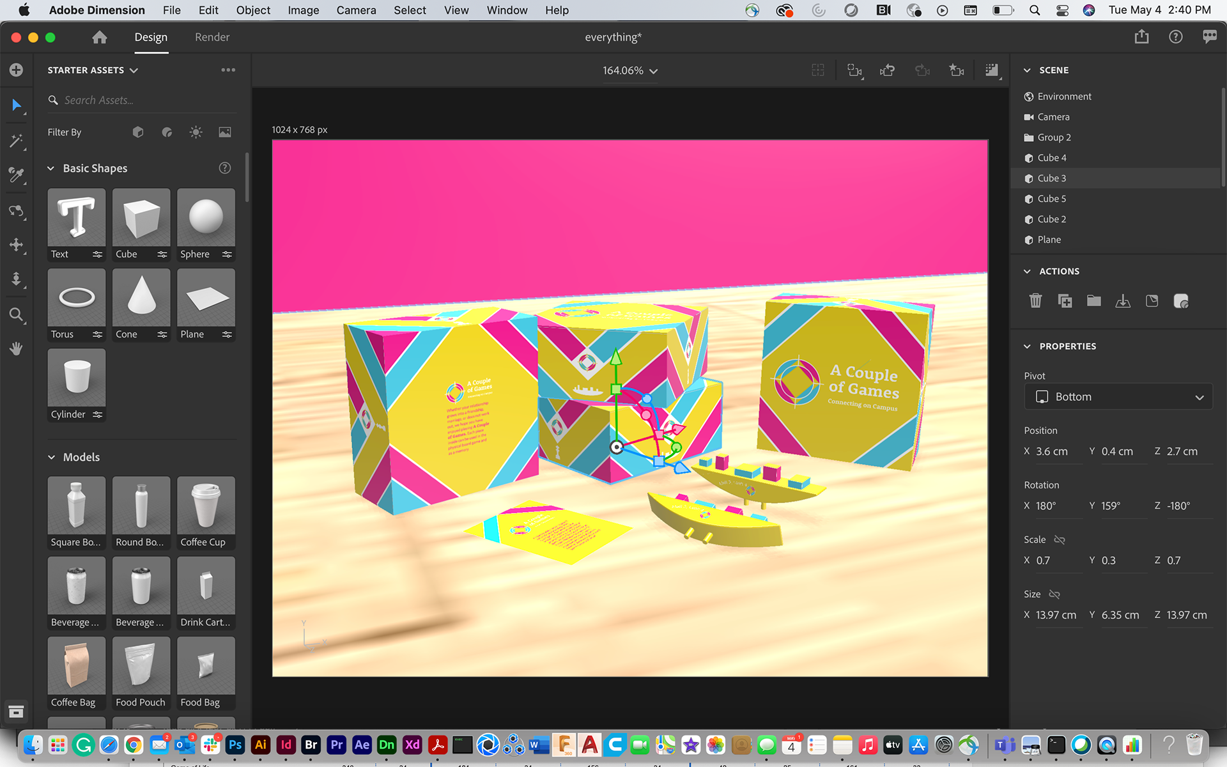The image size is (1227, 767).
Task: Open the Select menu
Action: click(x=410, y=10)
